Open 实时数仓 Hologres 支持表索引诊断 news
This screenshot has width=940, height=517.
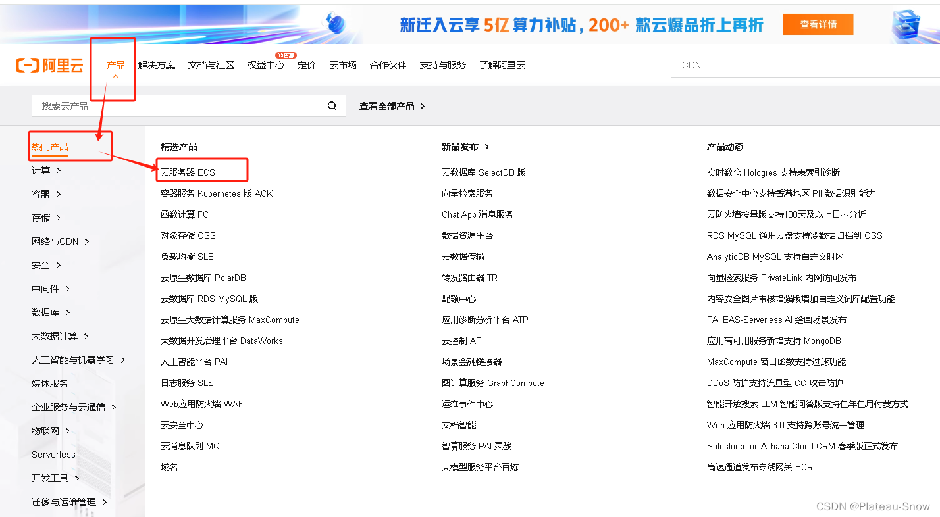click(x=773, y=172)
